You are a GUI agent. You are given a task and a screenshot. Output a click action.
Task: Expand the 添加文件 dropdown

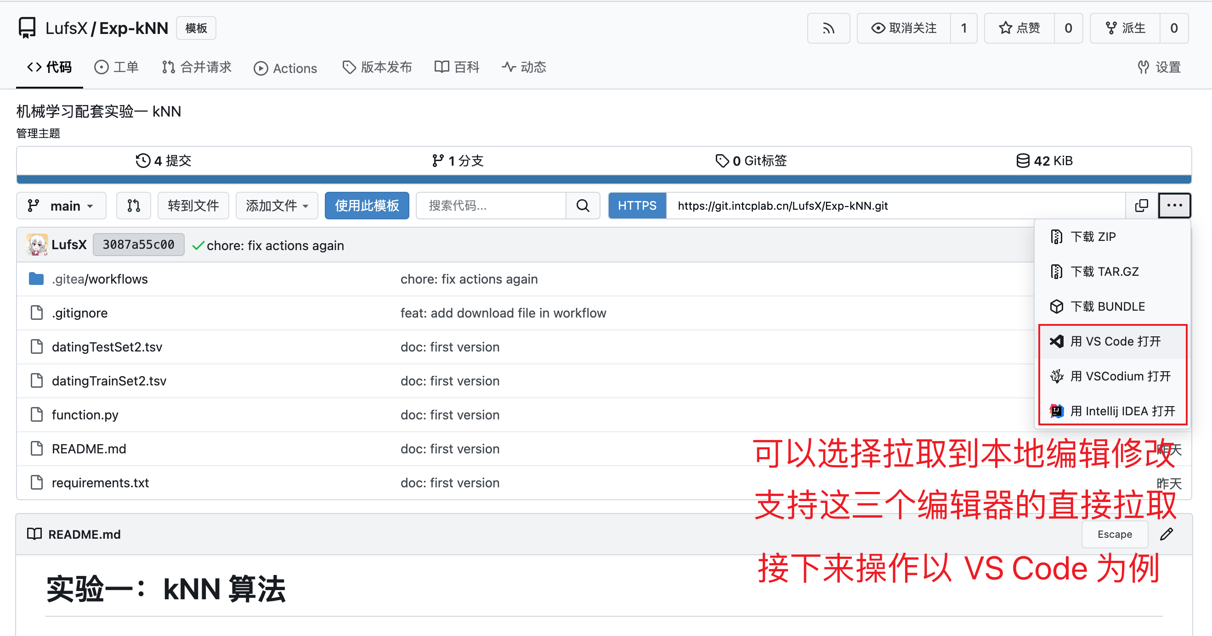[277, 206]
